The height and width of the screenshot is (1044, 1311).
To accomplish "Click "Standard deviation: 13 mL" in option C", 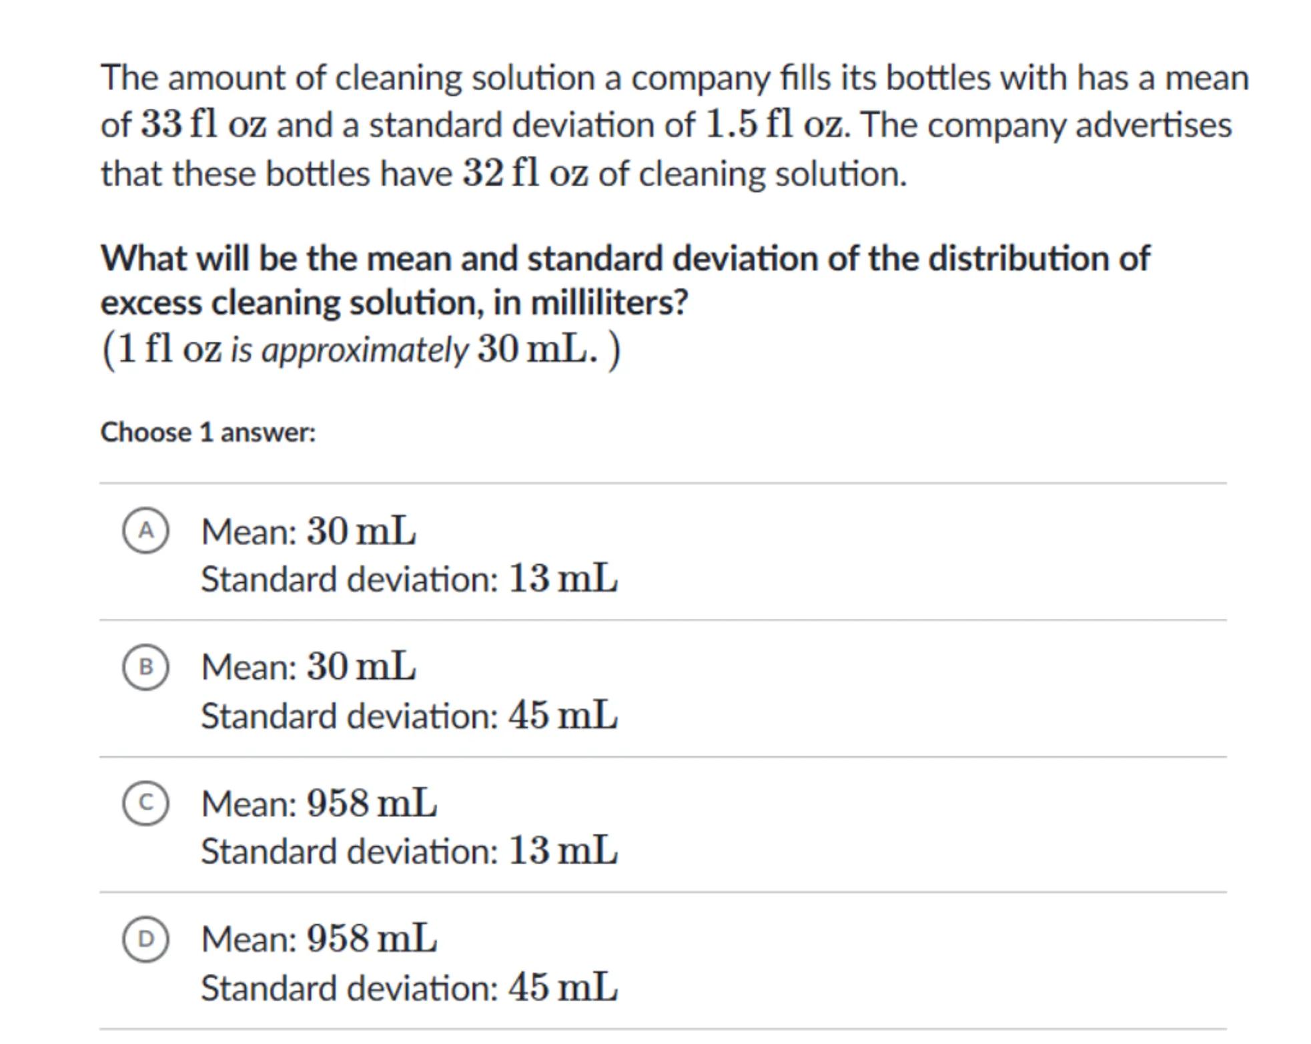I will coord(409,851).
